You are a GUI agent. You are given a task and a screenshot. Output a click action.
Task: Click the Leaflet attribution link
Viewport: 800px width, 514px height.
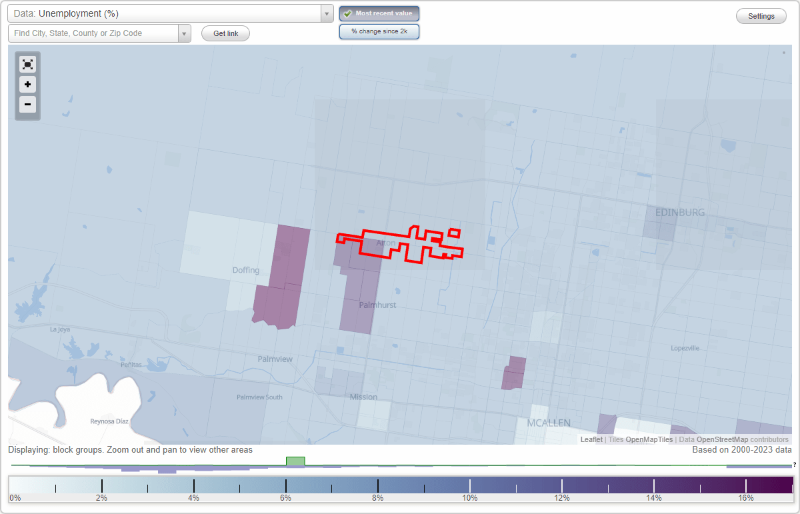[x=591, y=439]
